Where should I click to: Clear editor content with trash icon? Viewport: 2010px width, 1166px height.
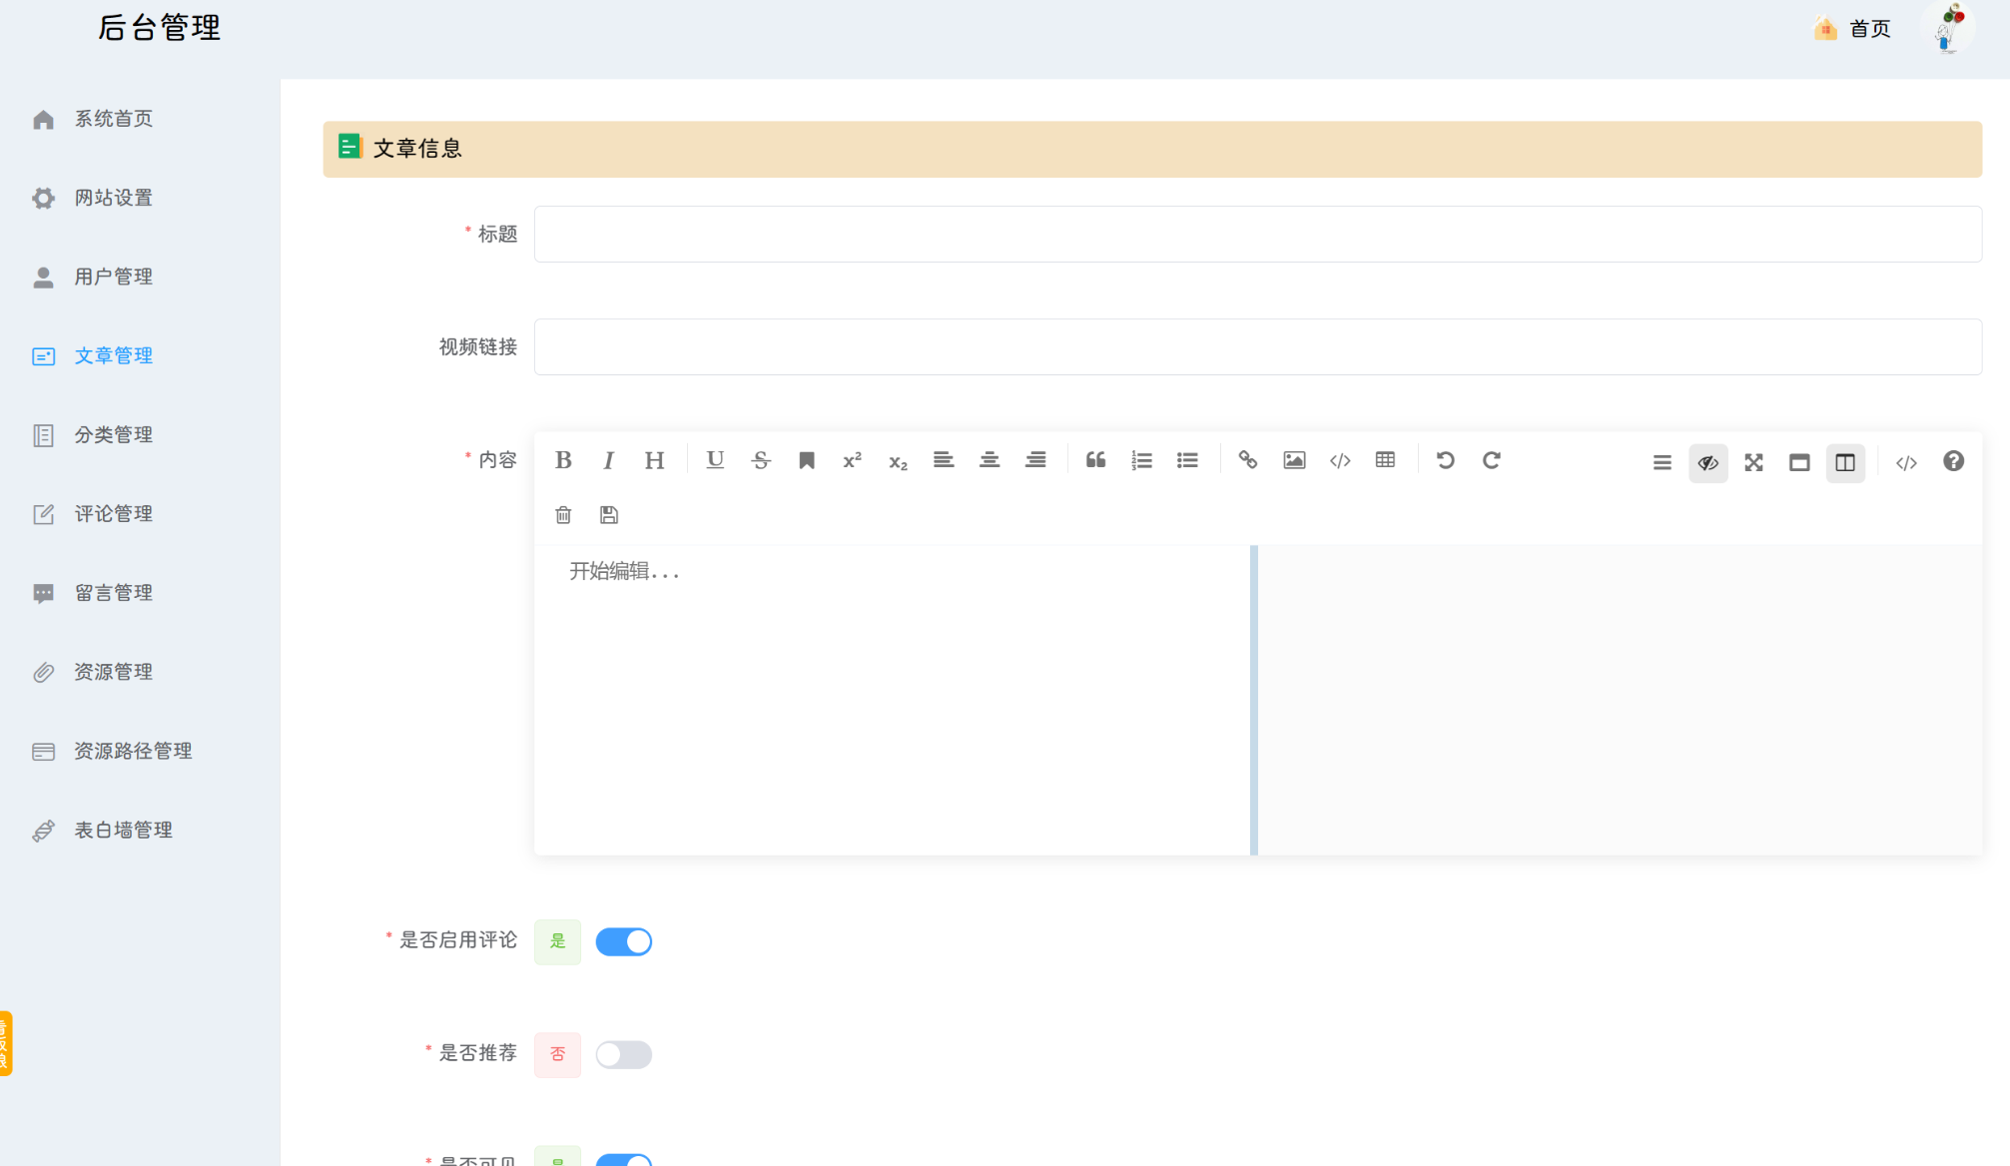[x=563, y=515]
